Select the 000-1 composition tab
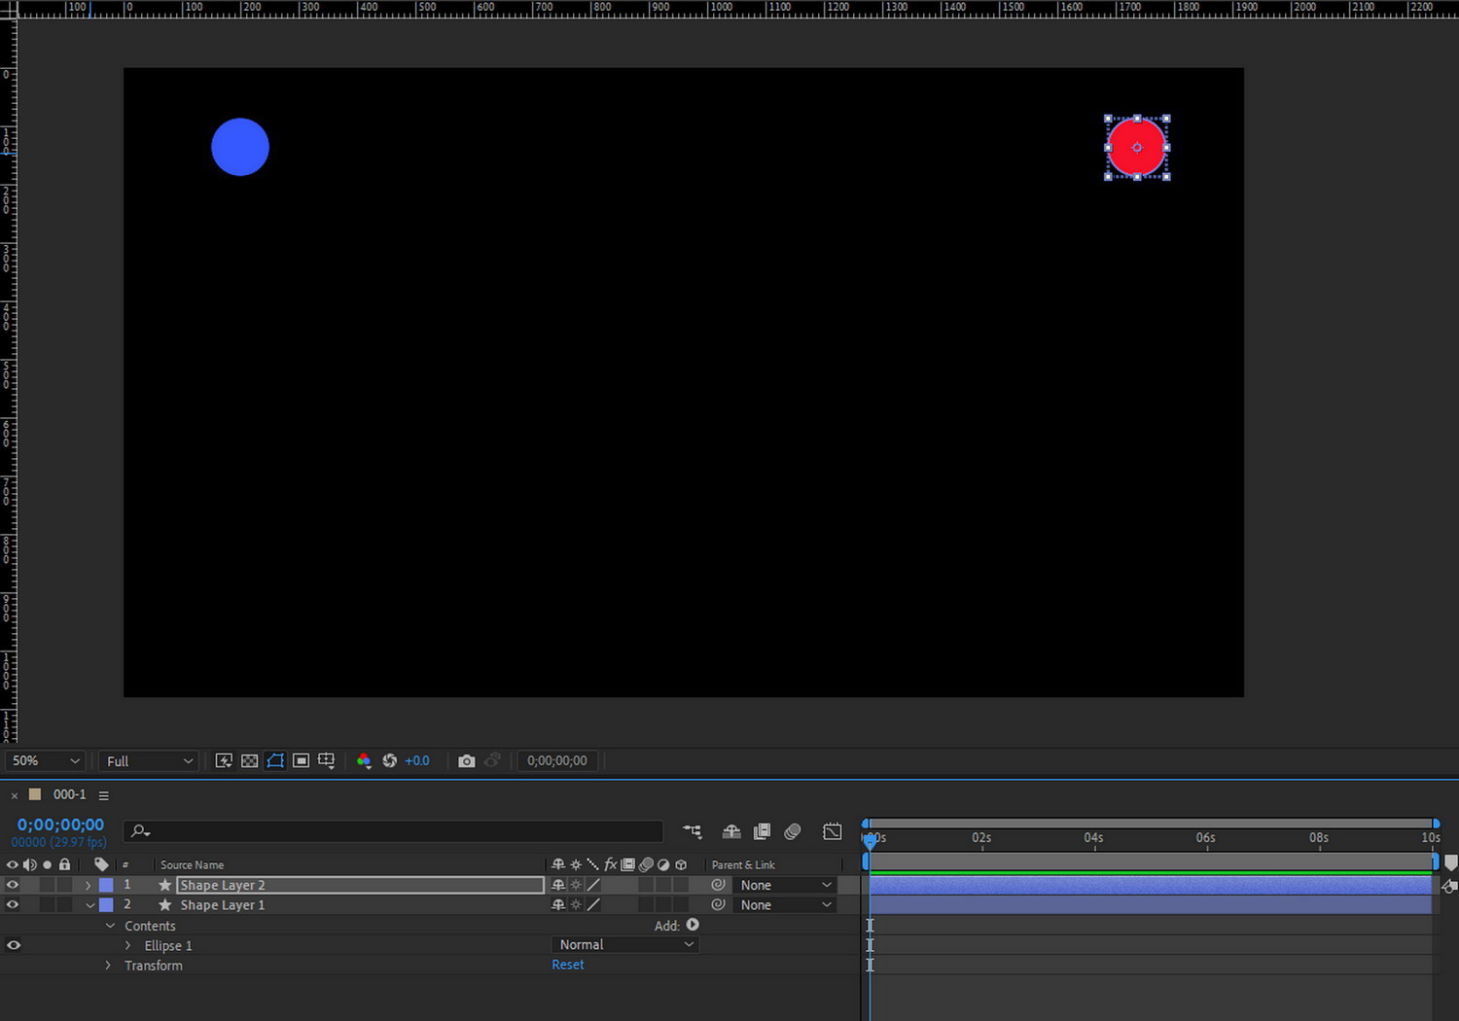 69,794
